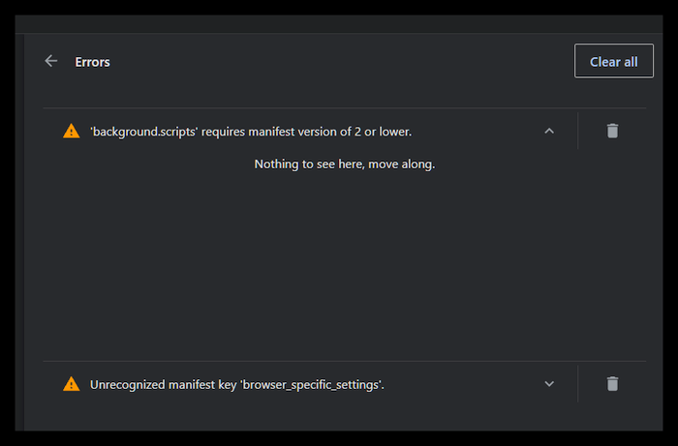Select the Unrecognized manifest key error text
The image size is (678, 446).
[x=237, y=384]
